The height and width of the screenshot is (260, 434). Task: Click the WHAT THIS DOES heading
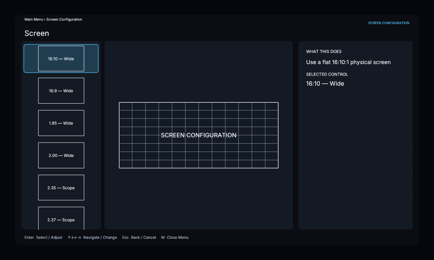324,51
